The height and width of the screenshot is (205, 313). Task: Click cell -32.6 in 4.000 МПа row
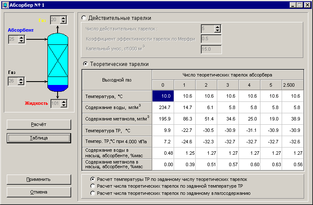point(292,142)
